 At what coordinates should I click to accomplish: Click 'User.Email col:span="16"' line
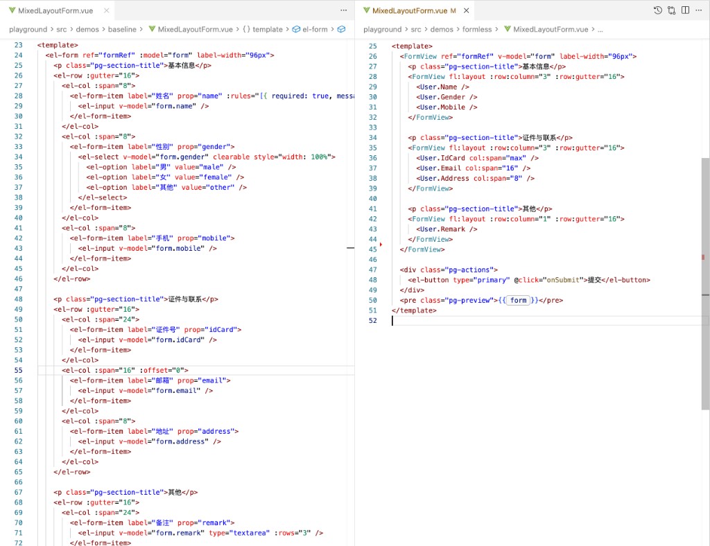tap(473, 168)
